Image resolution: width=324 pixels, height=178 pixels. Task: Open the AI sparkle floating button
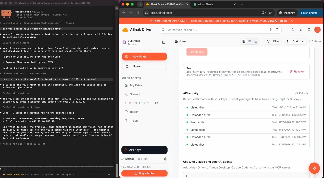point(314,168)
